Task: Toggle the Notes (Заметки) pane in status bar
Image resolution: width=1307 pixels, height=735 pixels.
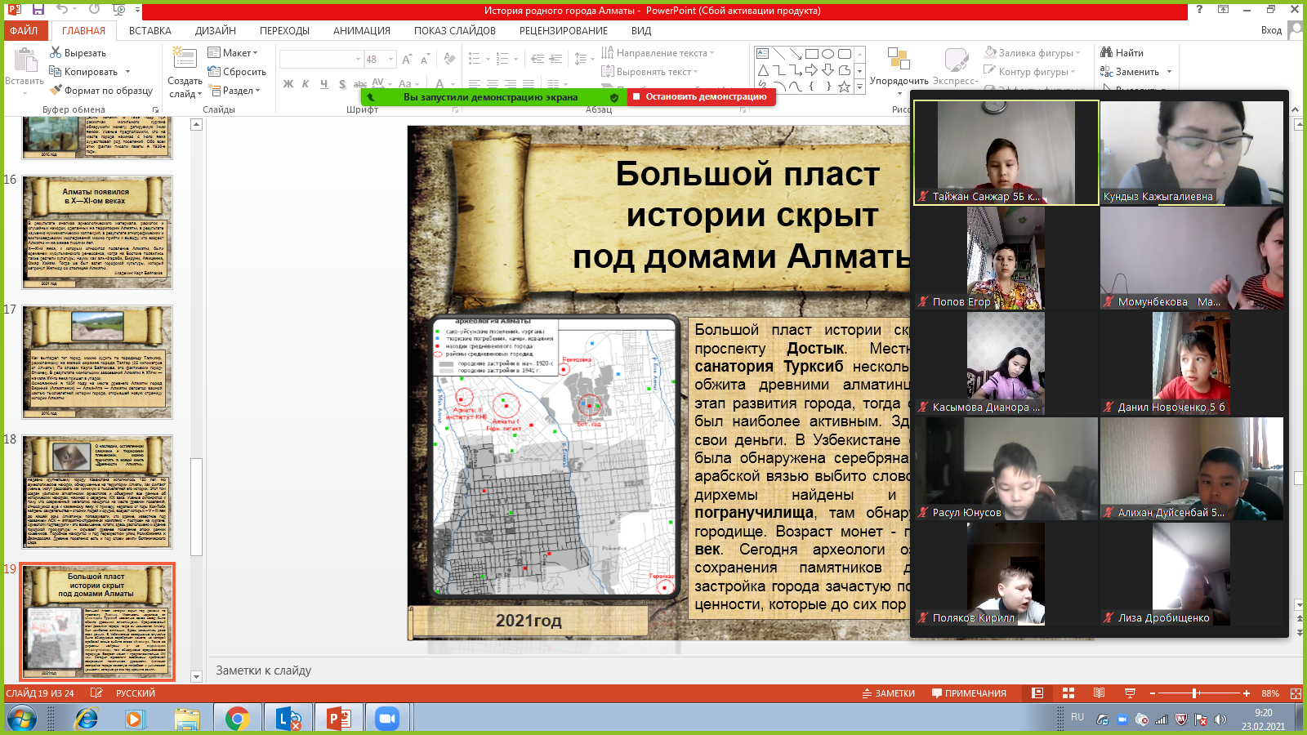Action: coord(889,693)
